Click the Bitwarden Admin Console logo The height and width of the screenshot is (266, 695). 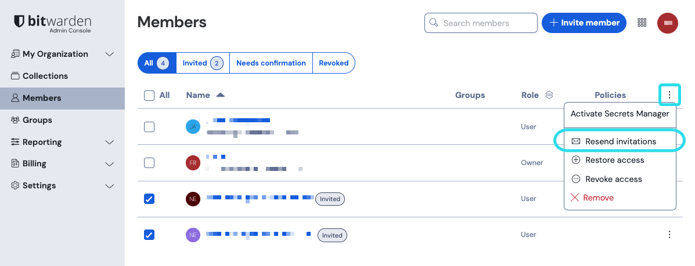pos(52,23)
